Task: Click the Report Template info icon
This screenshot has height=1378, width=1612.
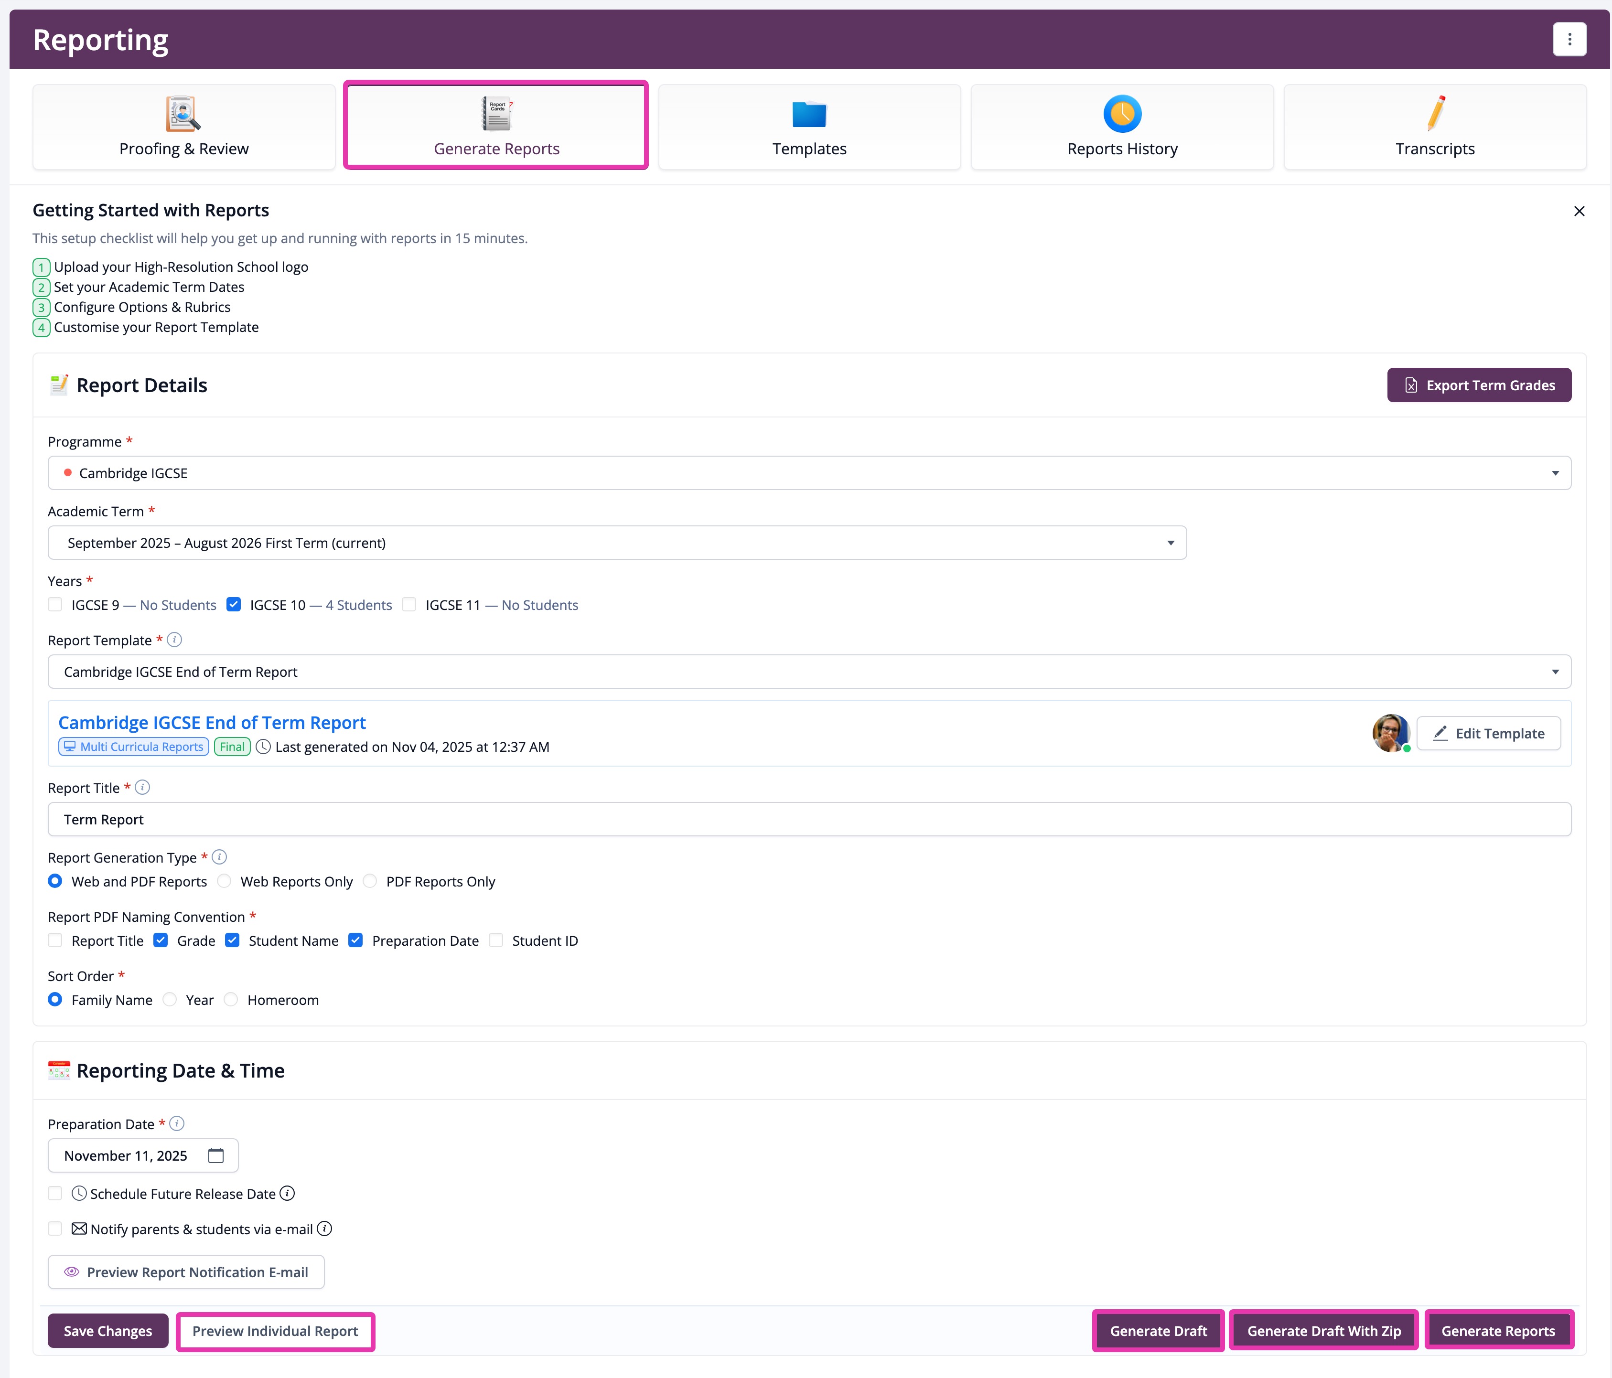Action: pos(174,640)
